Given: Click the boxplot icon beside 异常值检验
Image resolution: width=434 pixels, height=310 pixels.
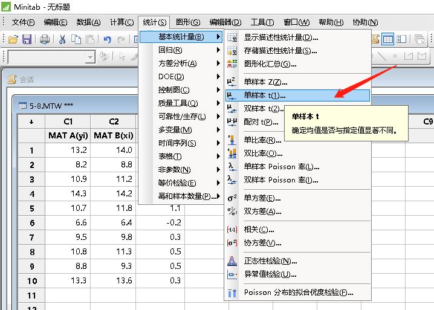Looking at the screenshot, I should pyautogui.click(x=232, y=274).
